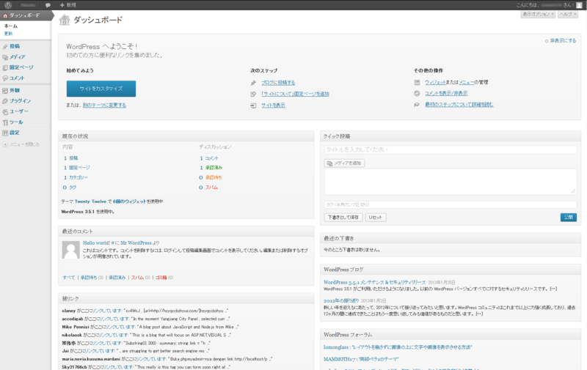Click the 設定 icon in sidebar
This screenshot has width=587, height=370.
[x=5, y=133]
